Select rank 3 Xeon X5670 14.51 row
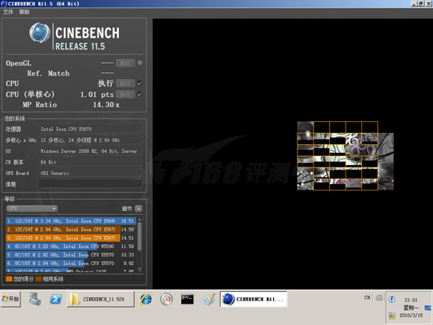Viewport: 433px width, 325px height. [71, 238]
